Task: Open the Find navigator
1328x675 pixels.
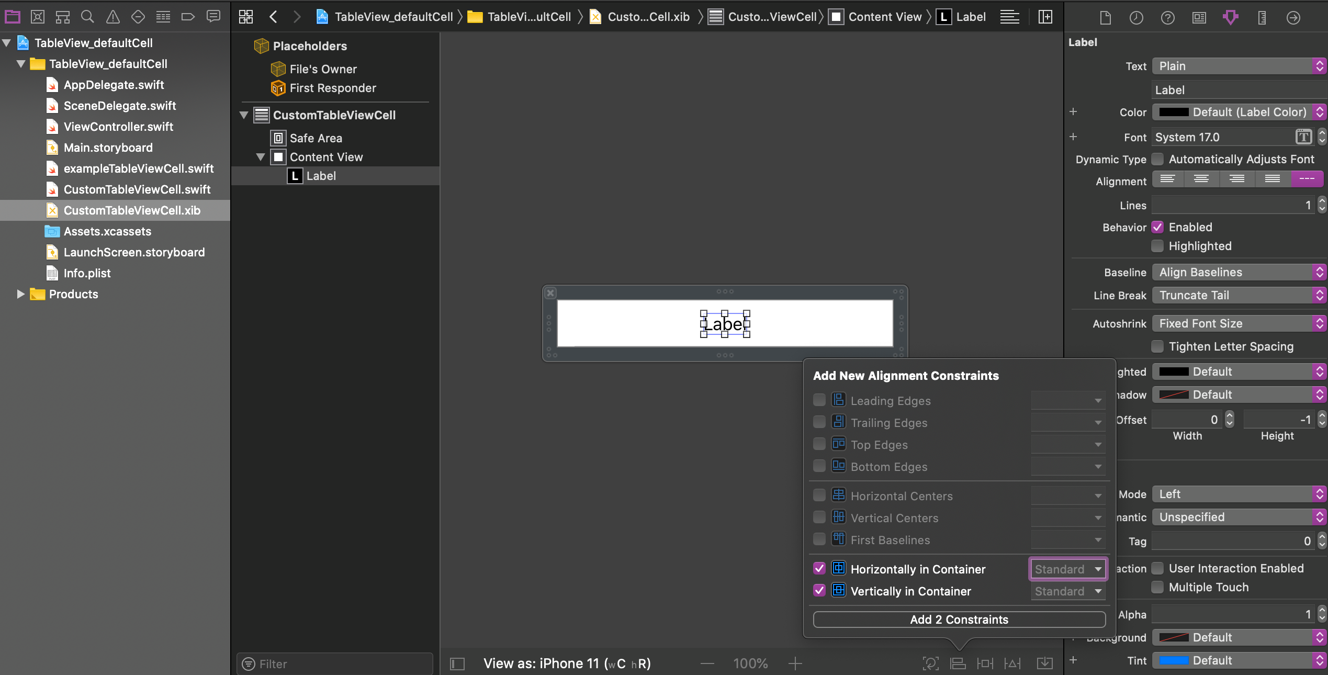Action: click(87, 16)
